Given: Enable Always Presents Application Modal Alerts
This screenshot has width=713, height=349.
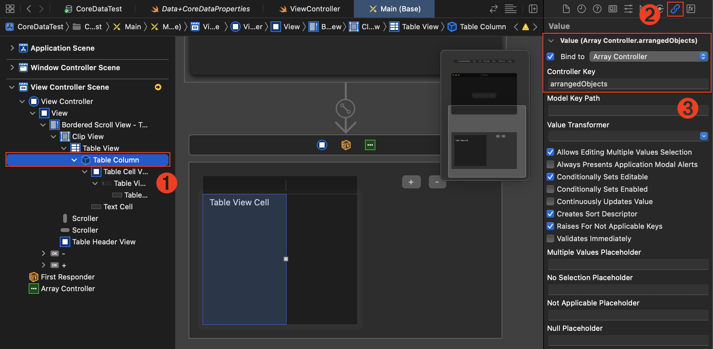Looking at the screenshot, I should tap(551, 164).
